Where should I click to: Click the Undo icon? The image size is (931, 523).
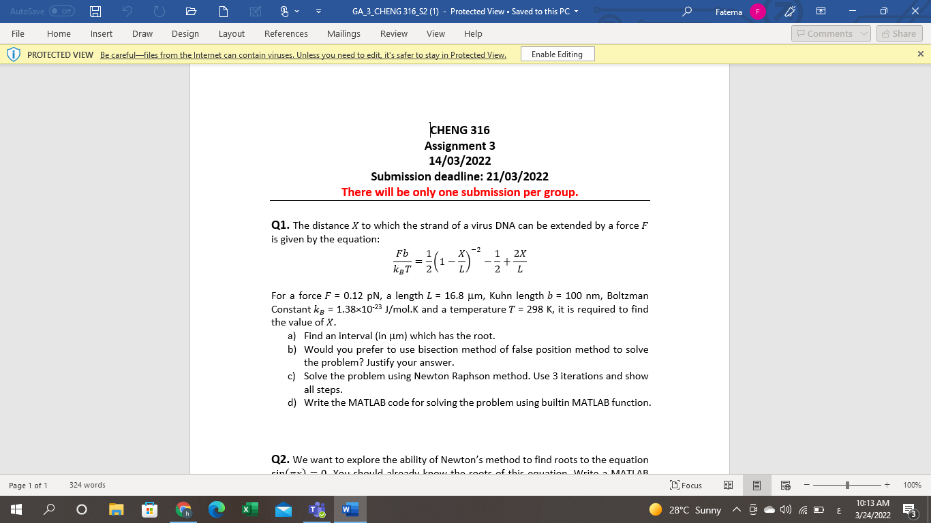pyautogui.click(x=127, y=11)
